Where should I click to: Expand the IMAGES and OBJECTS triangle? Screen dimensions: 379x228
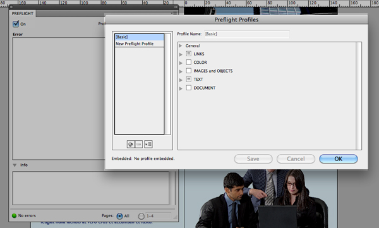[181, 71]
